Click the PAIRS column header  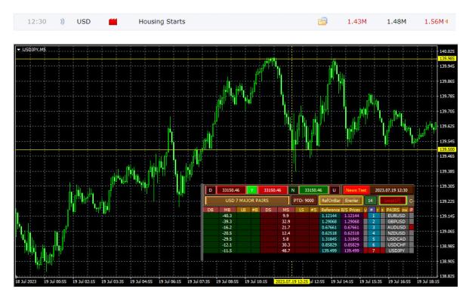click(393, 210)
